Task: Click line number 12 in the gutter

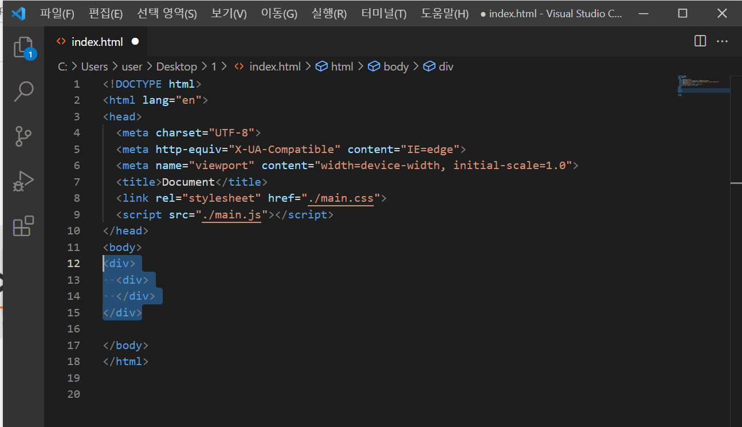Action: pos(73,264)
